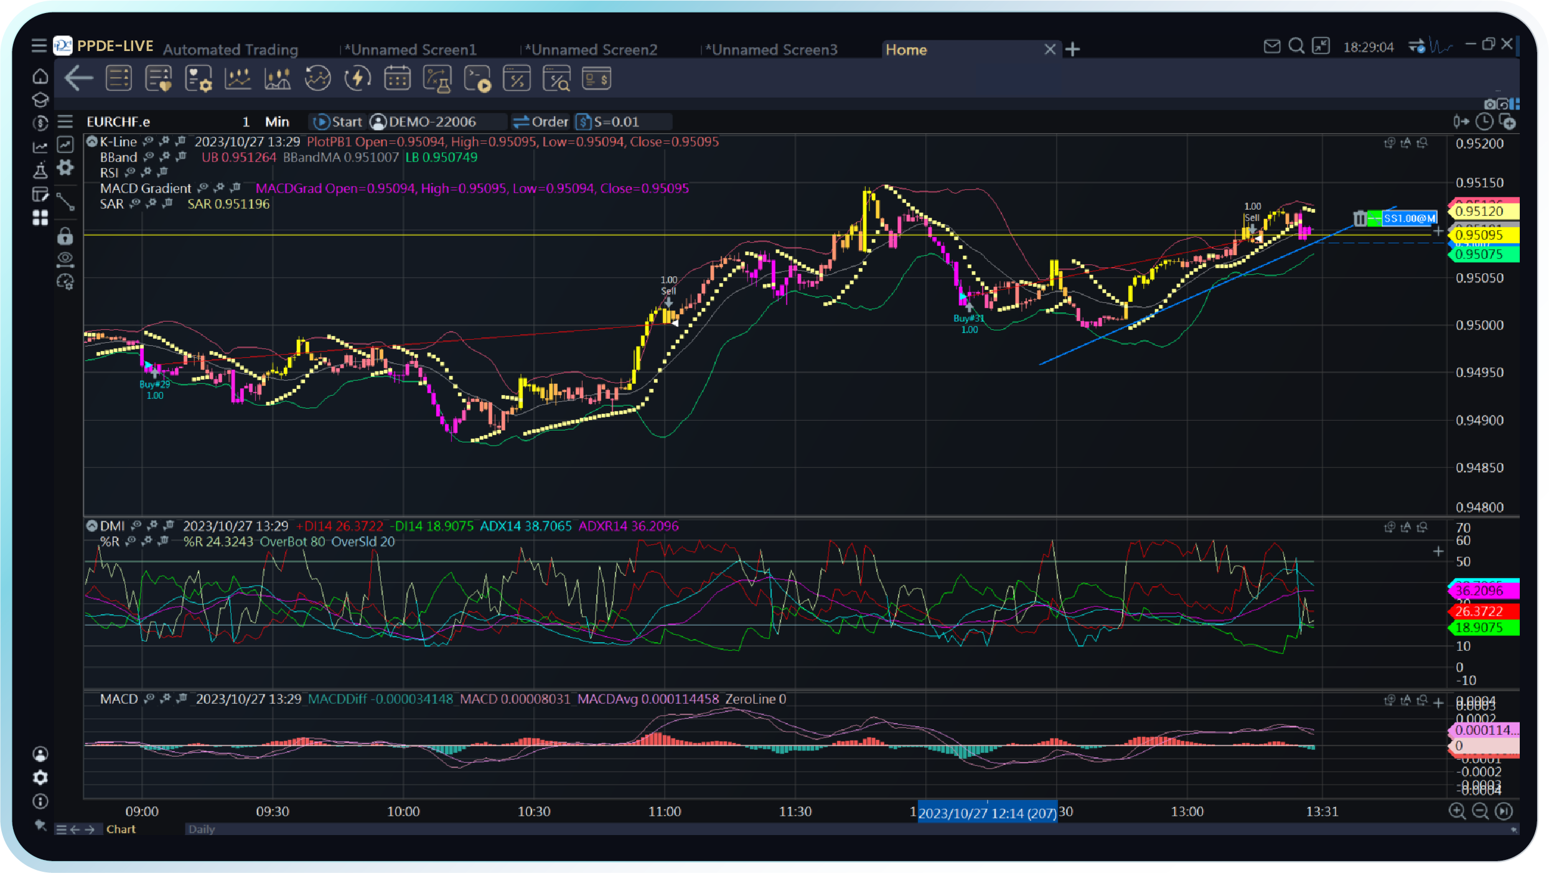Toggle MACD Gradient visibility eye
Image resolution: width=1549 pixels, height=873 pixels.
[x=203, y=188]
